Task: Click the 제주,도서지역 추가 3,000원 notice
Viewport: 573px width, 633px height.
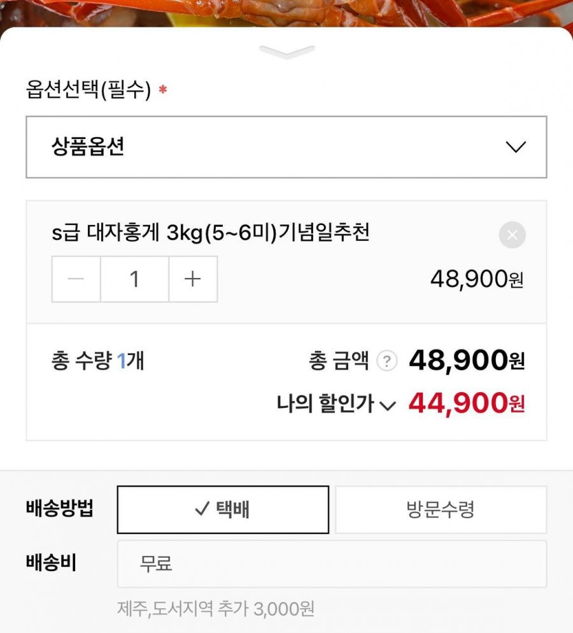Action: pos(216,608)
